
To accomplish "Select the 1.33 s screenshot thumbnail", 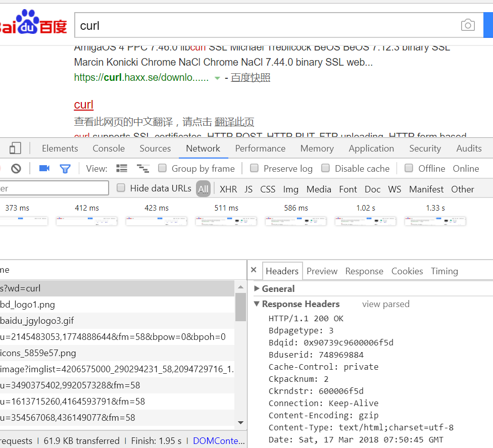I will point(435,221).
